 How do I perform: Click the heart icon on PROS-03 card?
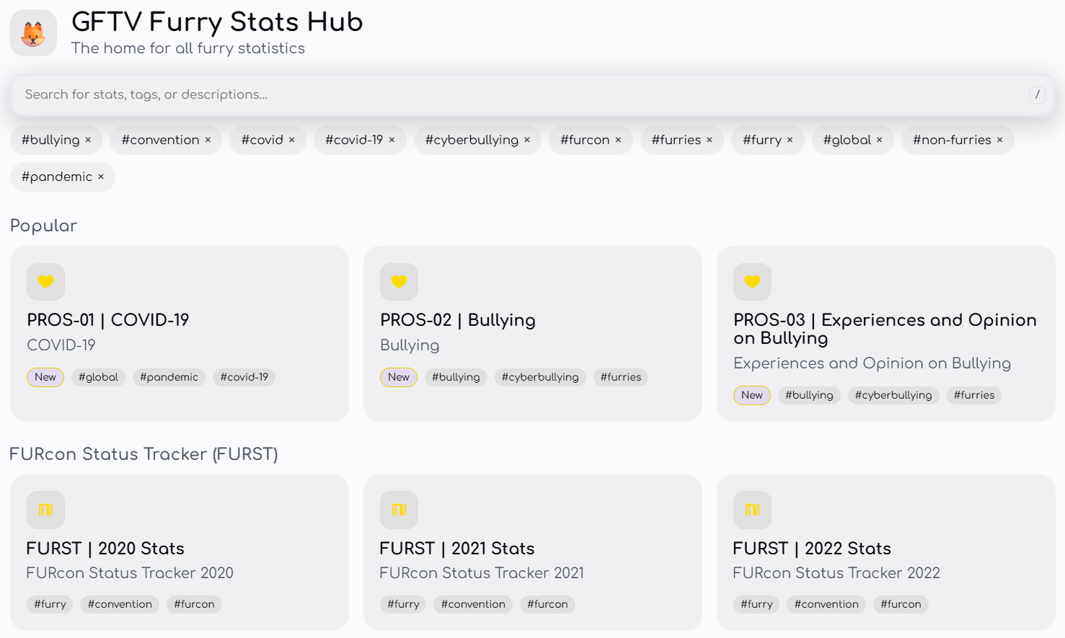point(752,282)
